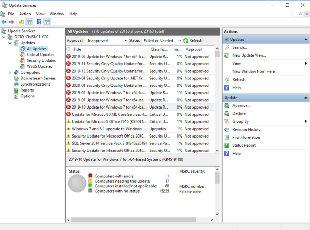Screen dimensions: 310x230
Task: Click details pane horizontal scrollbar right arrow
Action: coord(212,220)
